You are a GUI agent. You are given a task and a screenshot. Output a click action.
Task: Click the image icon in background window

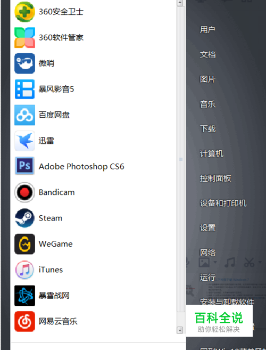pyautogui.click(x=204, y=262)
